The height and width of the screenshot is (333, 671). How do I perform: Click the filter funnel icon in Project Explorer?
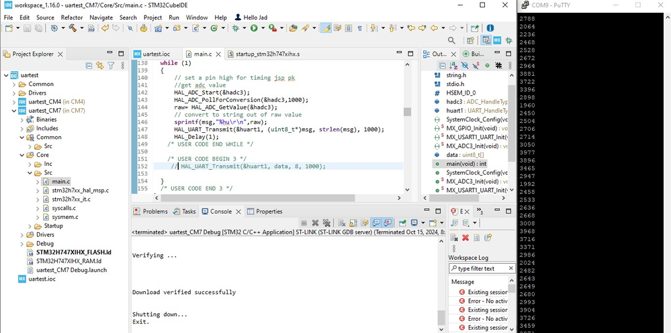point(111,65)
